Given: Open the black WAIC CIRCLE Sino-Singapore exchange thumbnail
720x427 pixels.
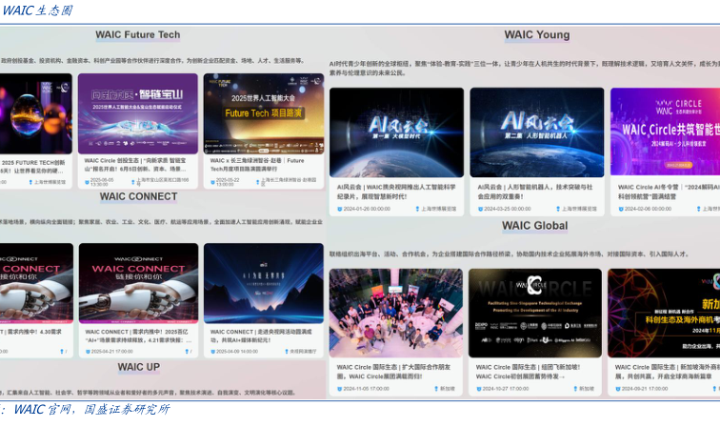Looking at the screenshot, I should pos(535,313).
